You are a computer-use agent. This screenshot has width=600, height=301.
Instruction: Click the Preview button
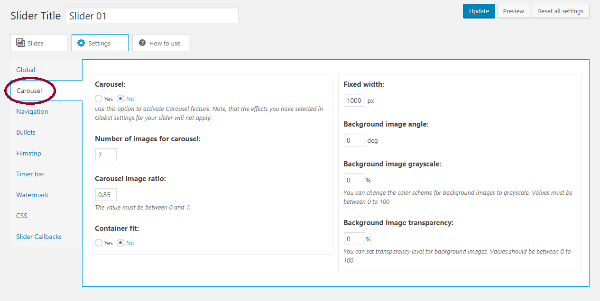514,11
